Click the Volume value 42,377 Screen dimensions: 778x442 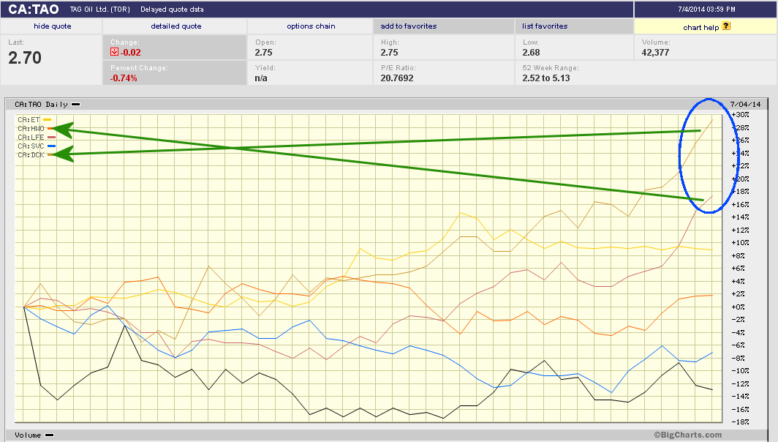tap(655, 52)
